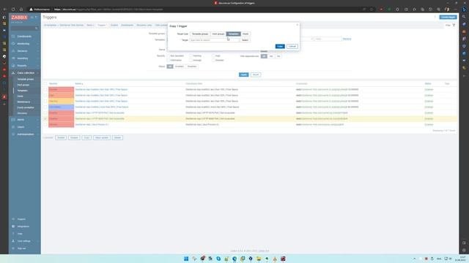The width and height of the screenshot is (469, 263).
Task: Apply the trigger filter
Action: pos(244,75)
